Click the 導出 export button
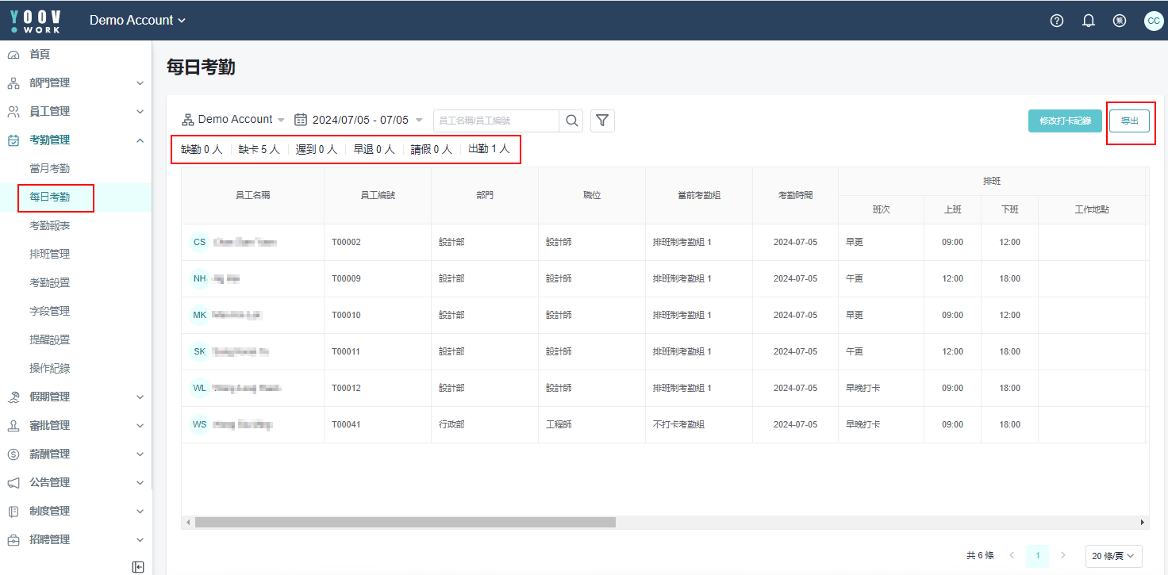 click(x=1129, y=121)
